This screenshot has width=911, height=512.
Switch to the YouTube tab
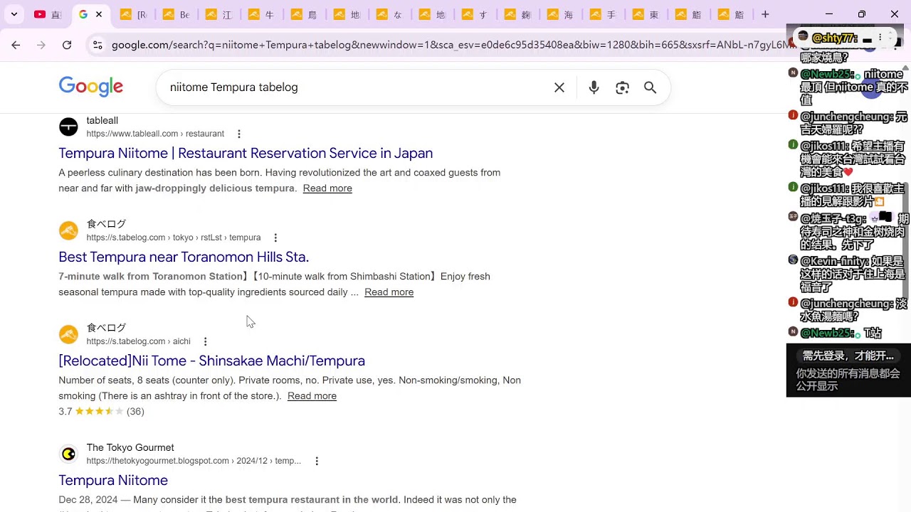coord(48,14)
